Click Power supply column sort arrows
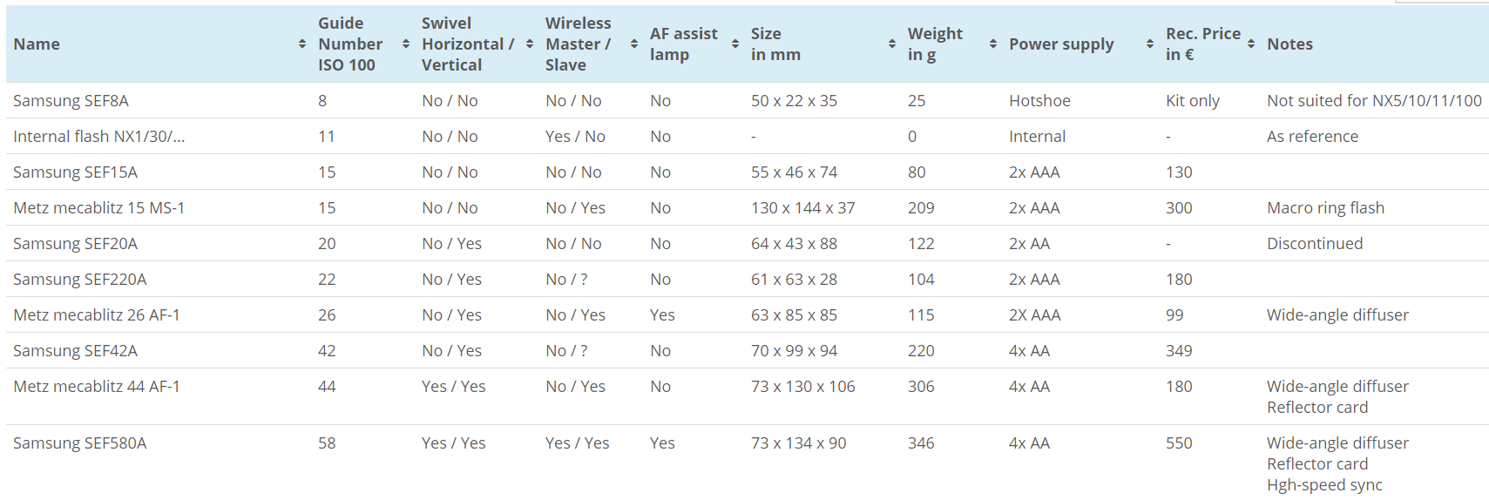1489x500 pixels. tap(1149, 44)
